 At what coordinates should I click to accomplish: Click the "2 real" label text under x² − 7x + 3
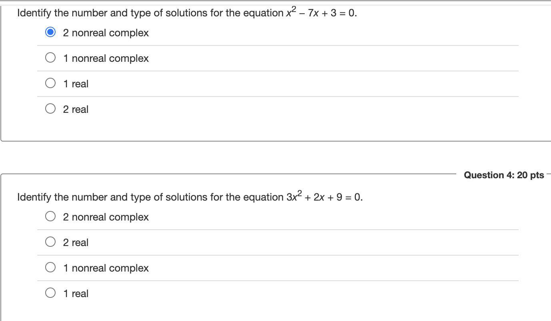tap(76, 109)
